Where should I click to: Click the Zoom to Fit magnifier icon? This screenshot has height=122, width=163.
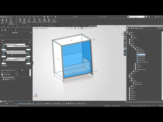tap(66, 28)
